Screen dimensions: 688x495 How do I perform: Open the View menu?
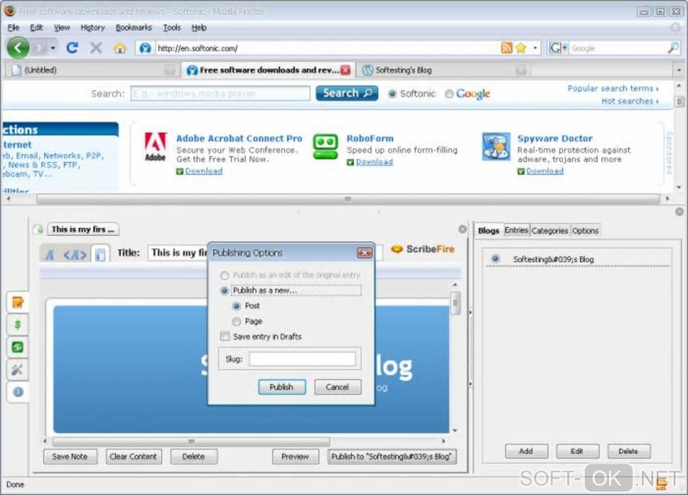click(x=62, y=28)
